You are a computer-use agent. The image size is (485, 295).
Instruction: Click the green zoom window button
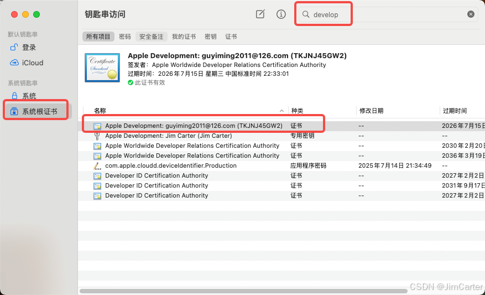tap(36, 14)
